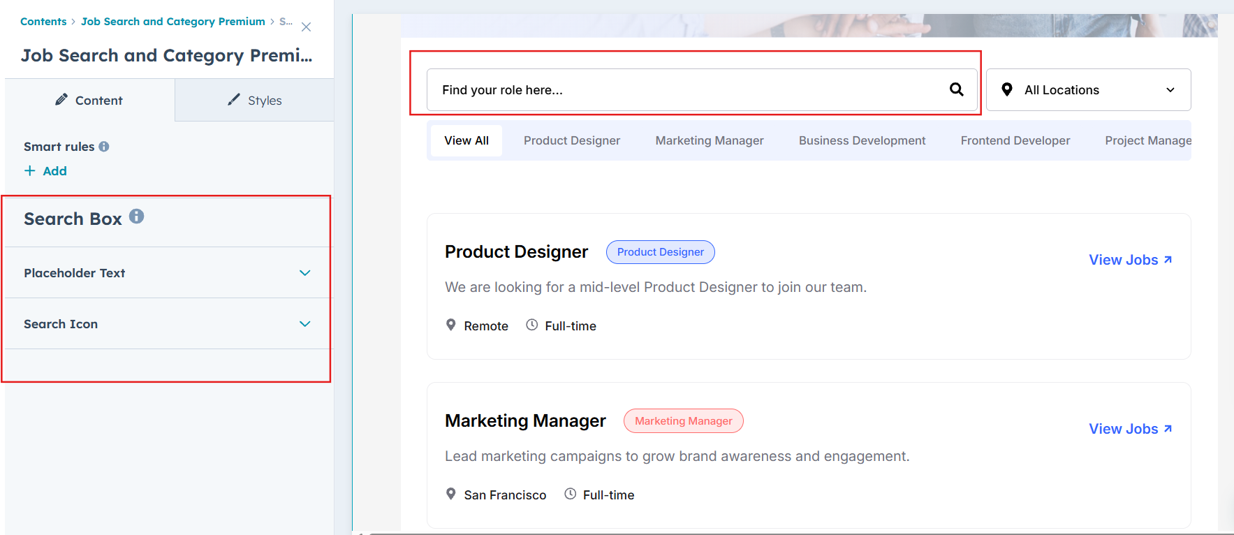Screen dimensions: 1234x535
Task: Expand the Search Icon section
Action: click(304, 324)
